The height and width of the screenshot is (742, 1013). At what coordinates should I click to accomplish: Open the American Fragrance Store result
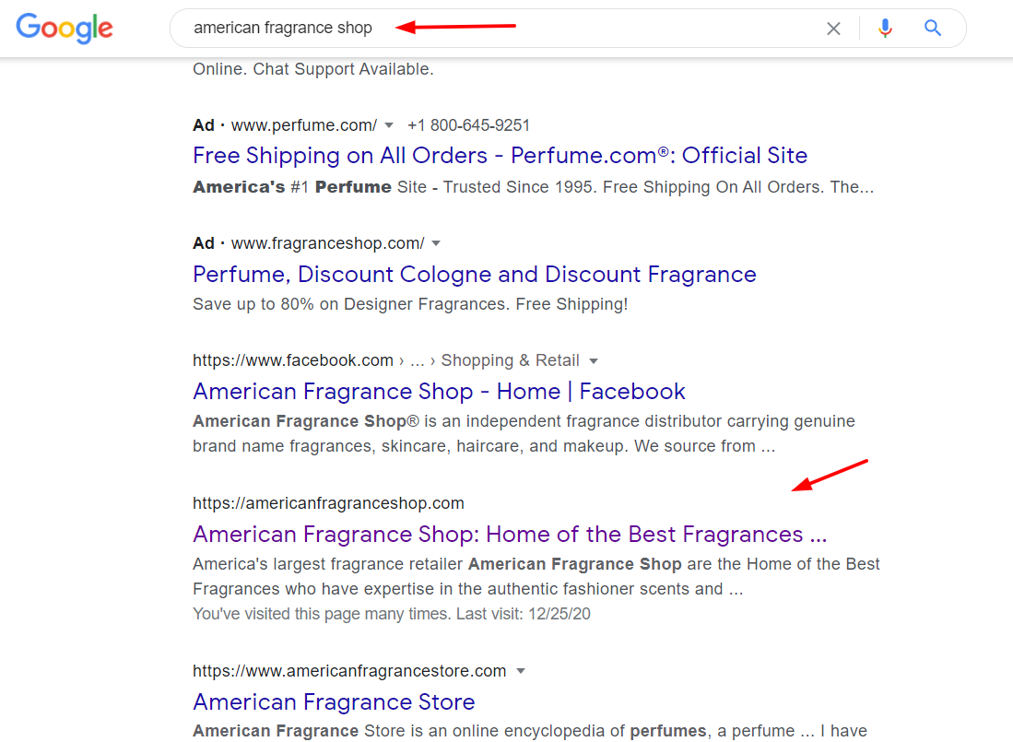(334, 702)
